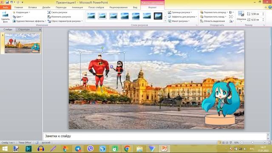272x153 pixels.
Task: Switch to the Переходы tab
Action: (x=61, y=7)
